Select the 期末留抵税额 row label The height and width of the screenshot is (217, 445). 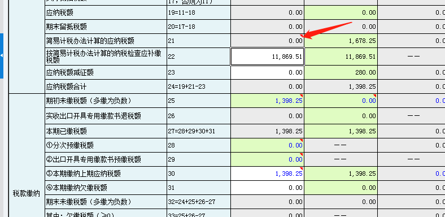tap(67, 27)
